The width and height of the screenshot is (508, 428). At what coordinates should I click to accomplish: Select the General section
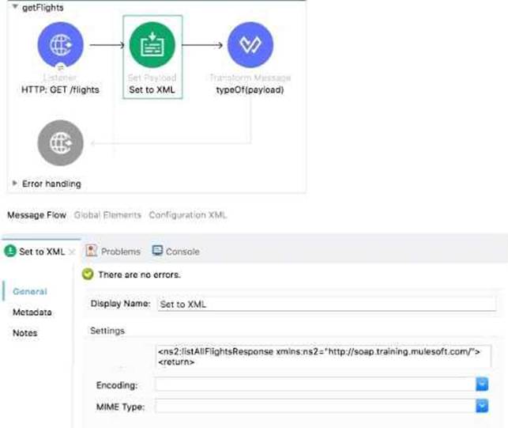30,292
